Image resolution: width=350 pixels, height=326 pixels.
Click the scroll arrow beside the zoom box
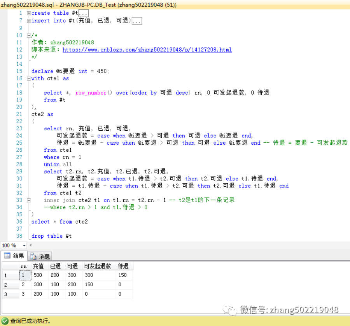tap(31, 245)
